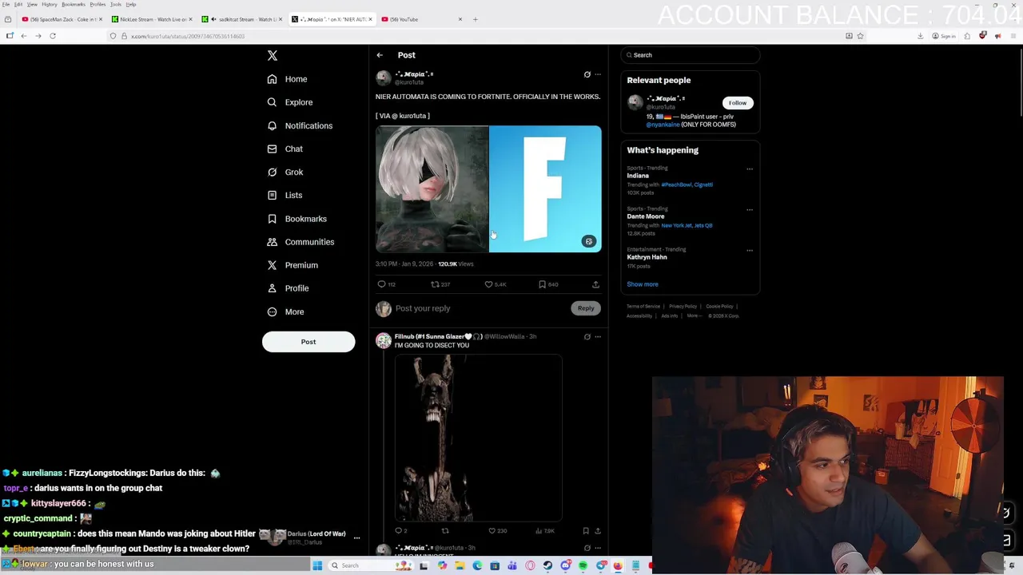This screenshot has height=575, width=1023.
Task: Click the Grok icon on main post
Action: click(587, 74)
